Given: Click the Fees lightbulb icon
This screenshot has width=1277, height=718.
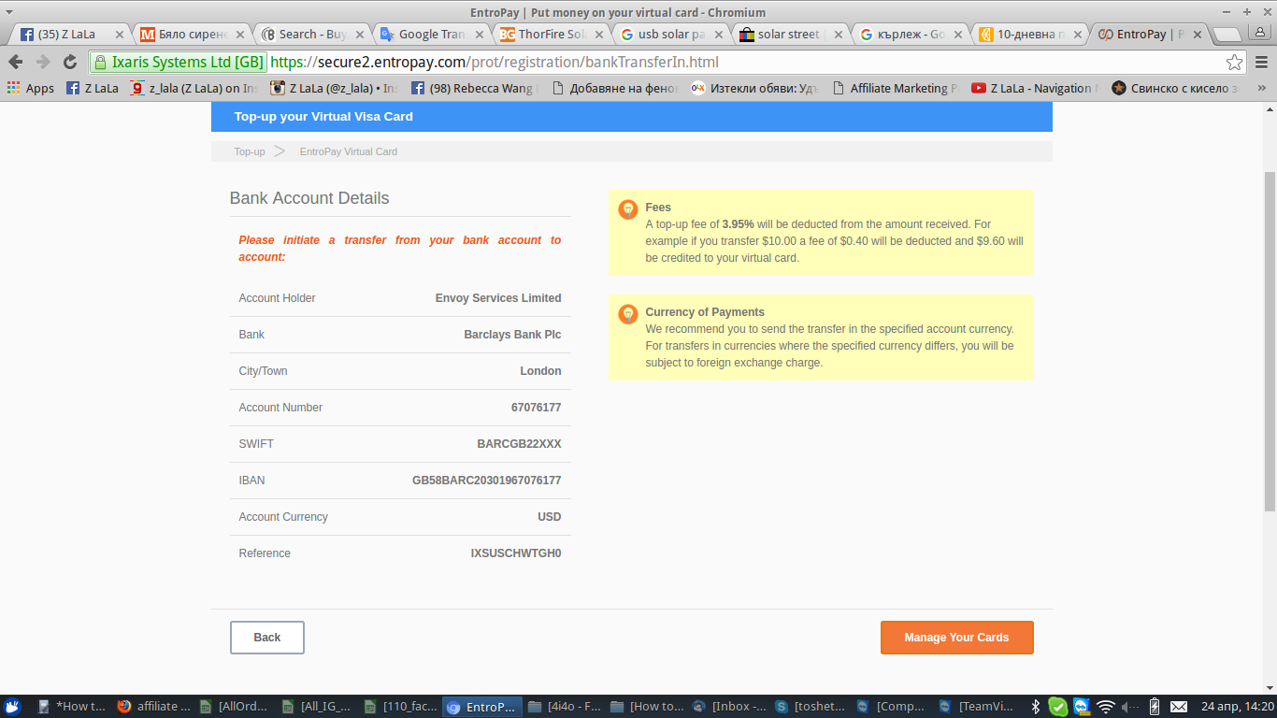Looking at the screenshot, I should pos(628,209).
